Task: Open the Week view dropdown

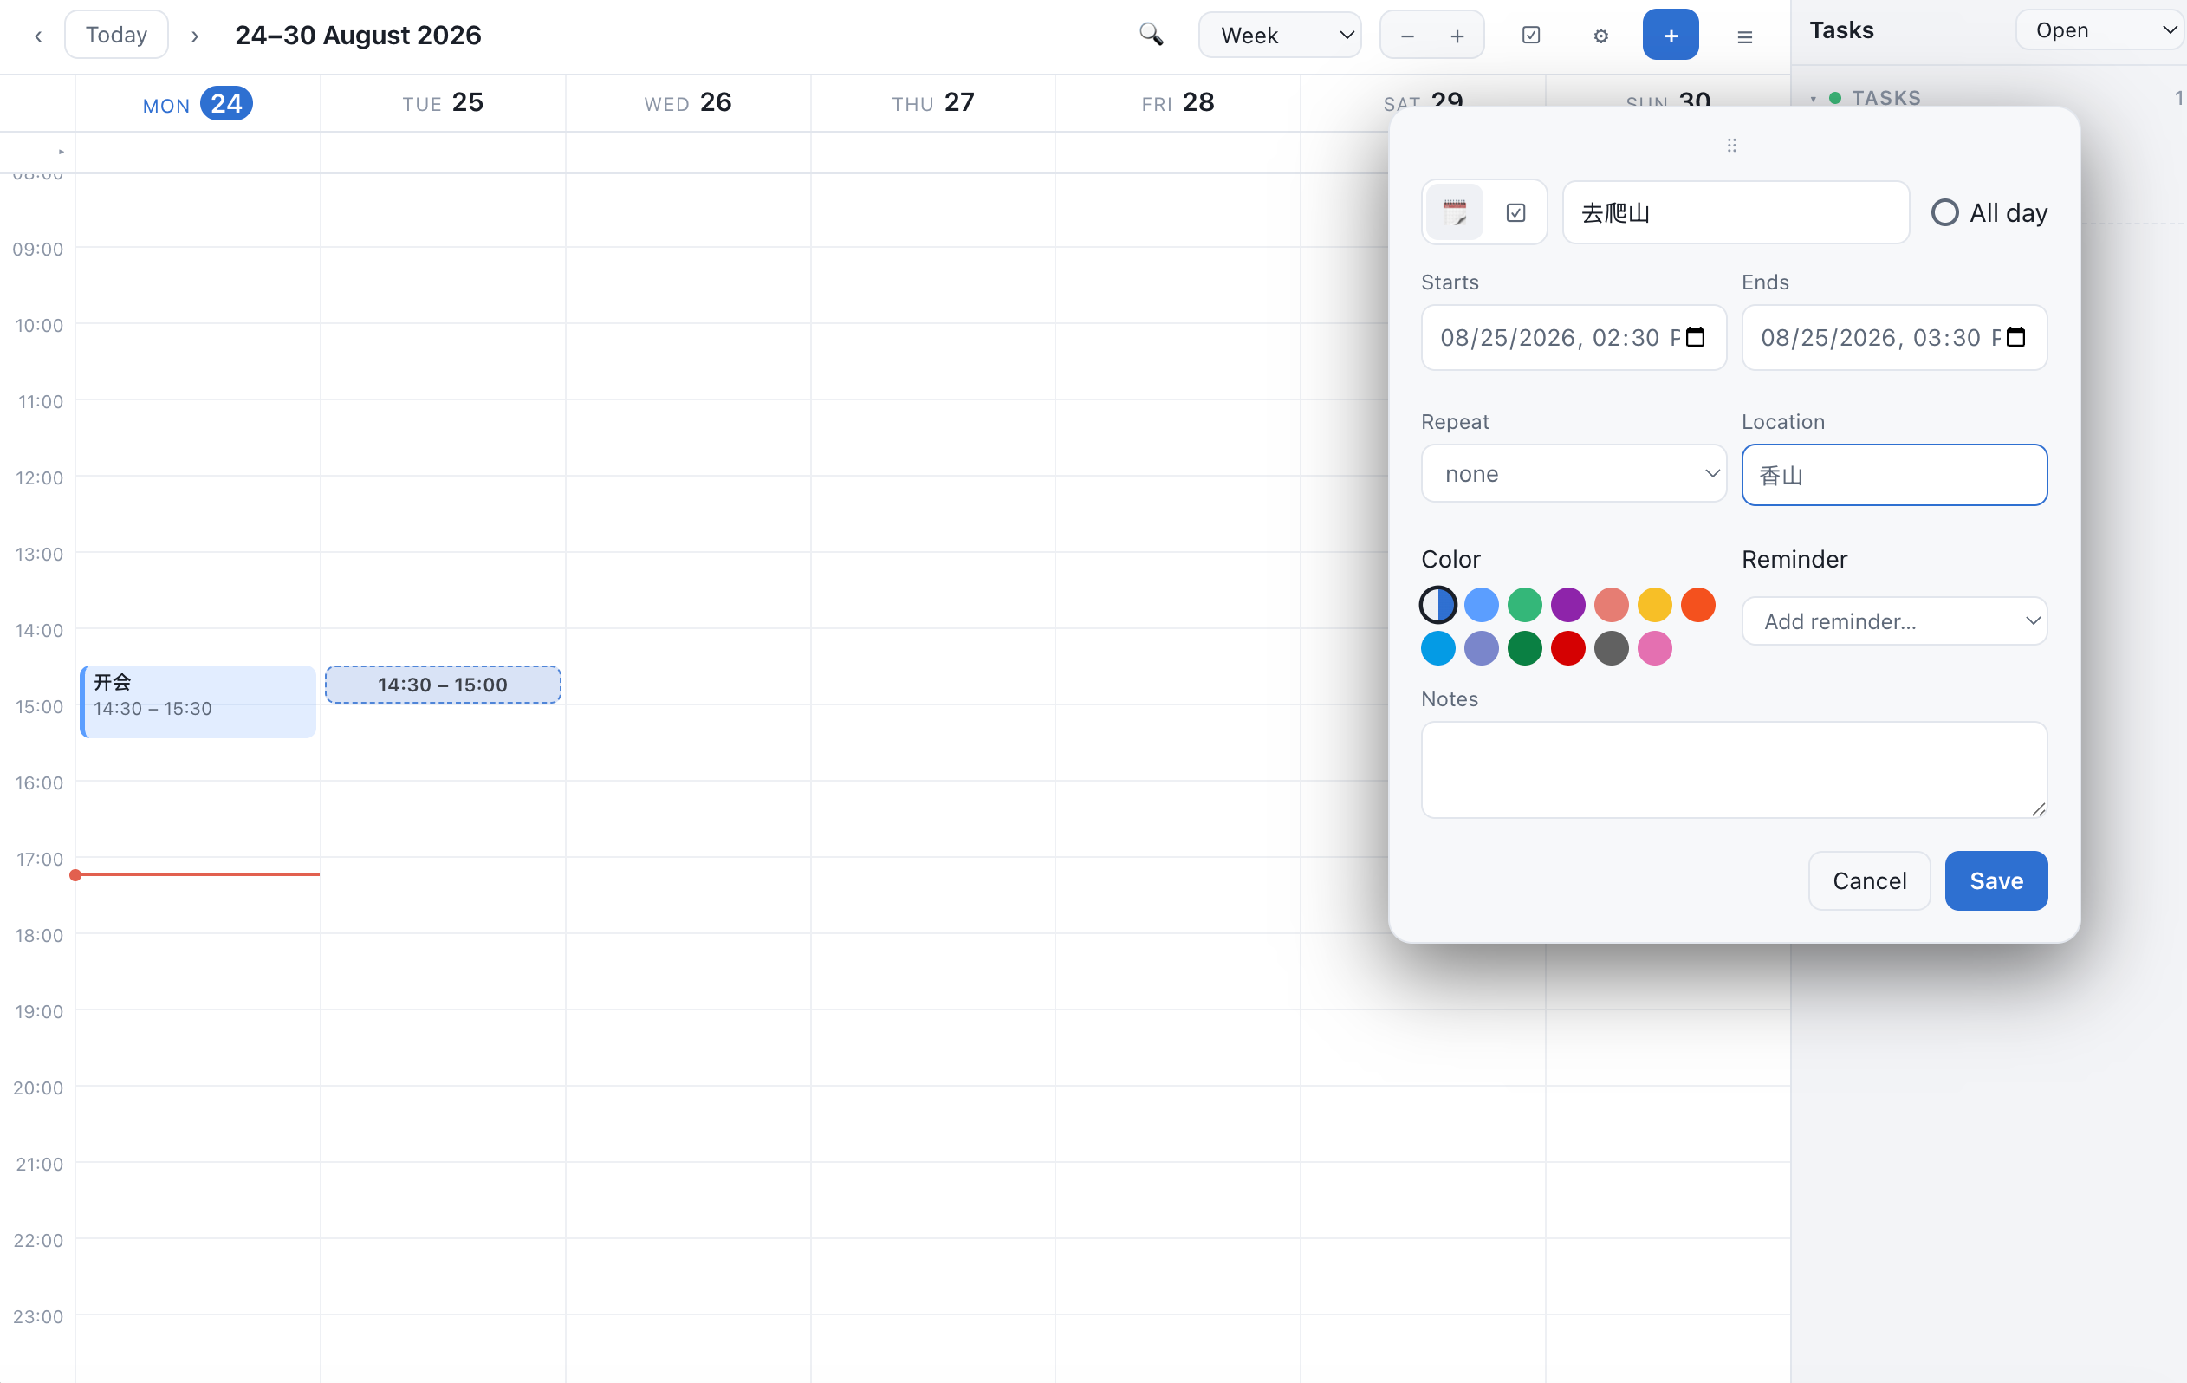Action: 1280,35
